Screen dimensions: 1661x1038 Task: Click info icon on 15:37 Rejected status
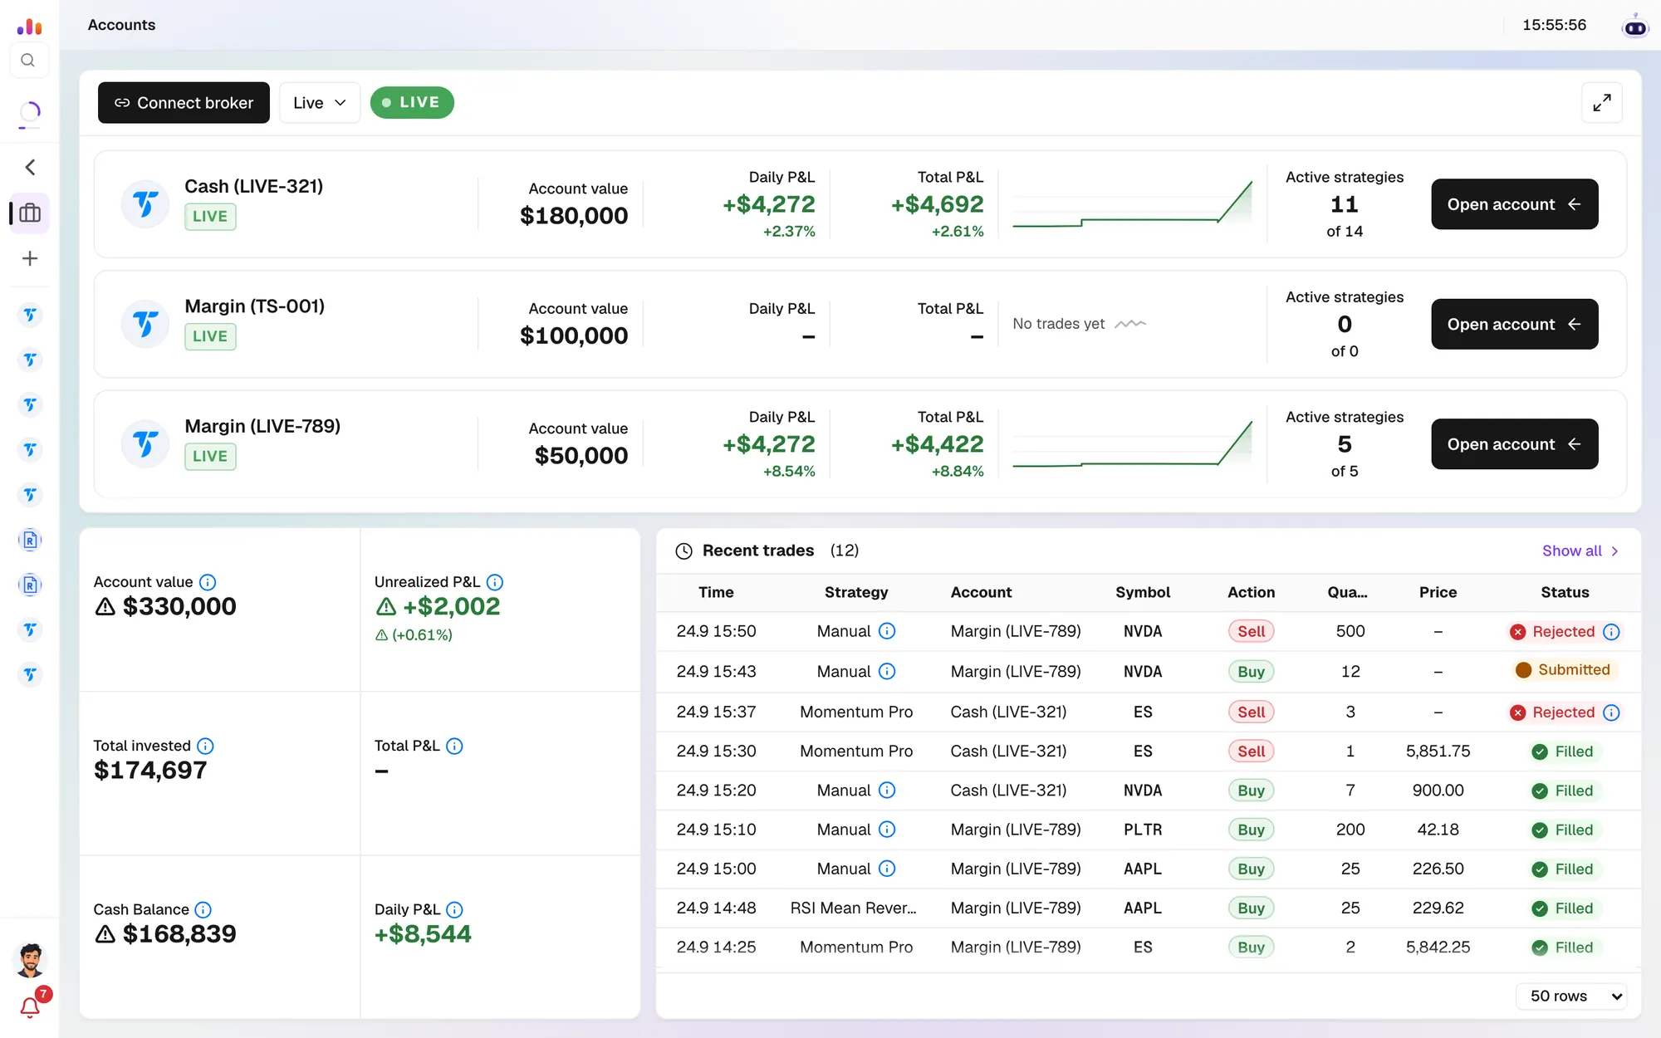(1611, 712)
